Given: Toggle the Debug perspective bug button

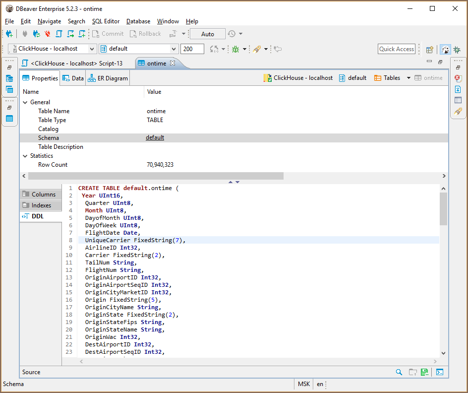Looking at the screenshot, I should [x=457, y=49].
